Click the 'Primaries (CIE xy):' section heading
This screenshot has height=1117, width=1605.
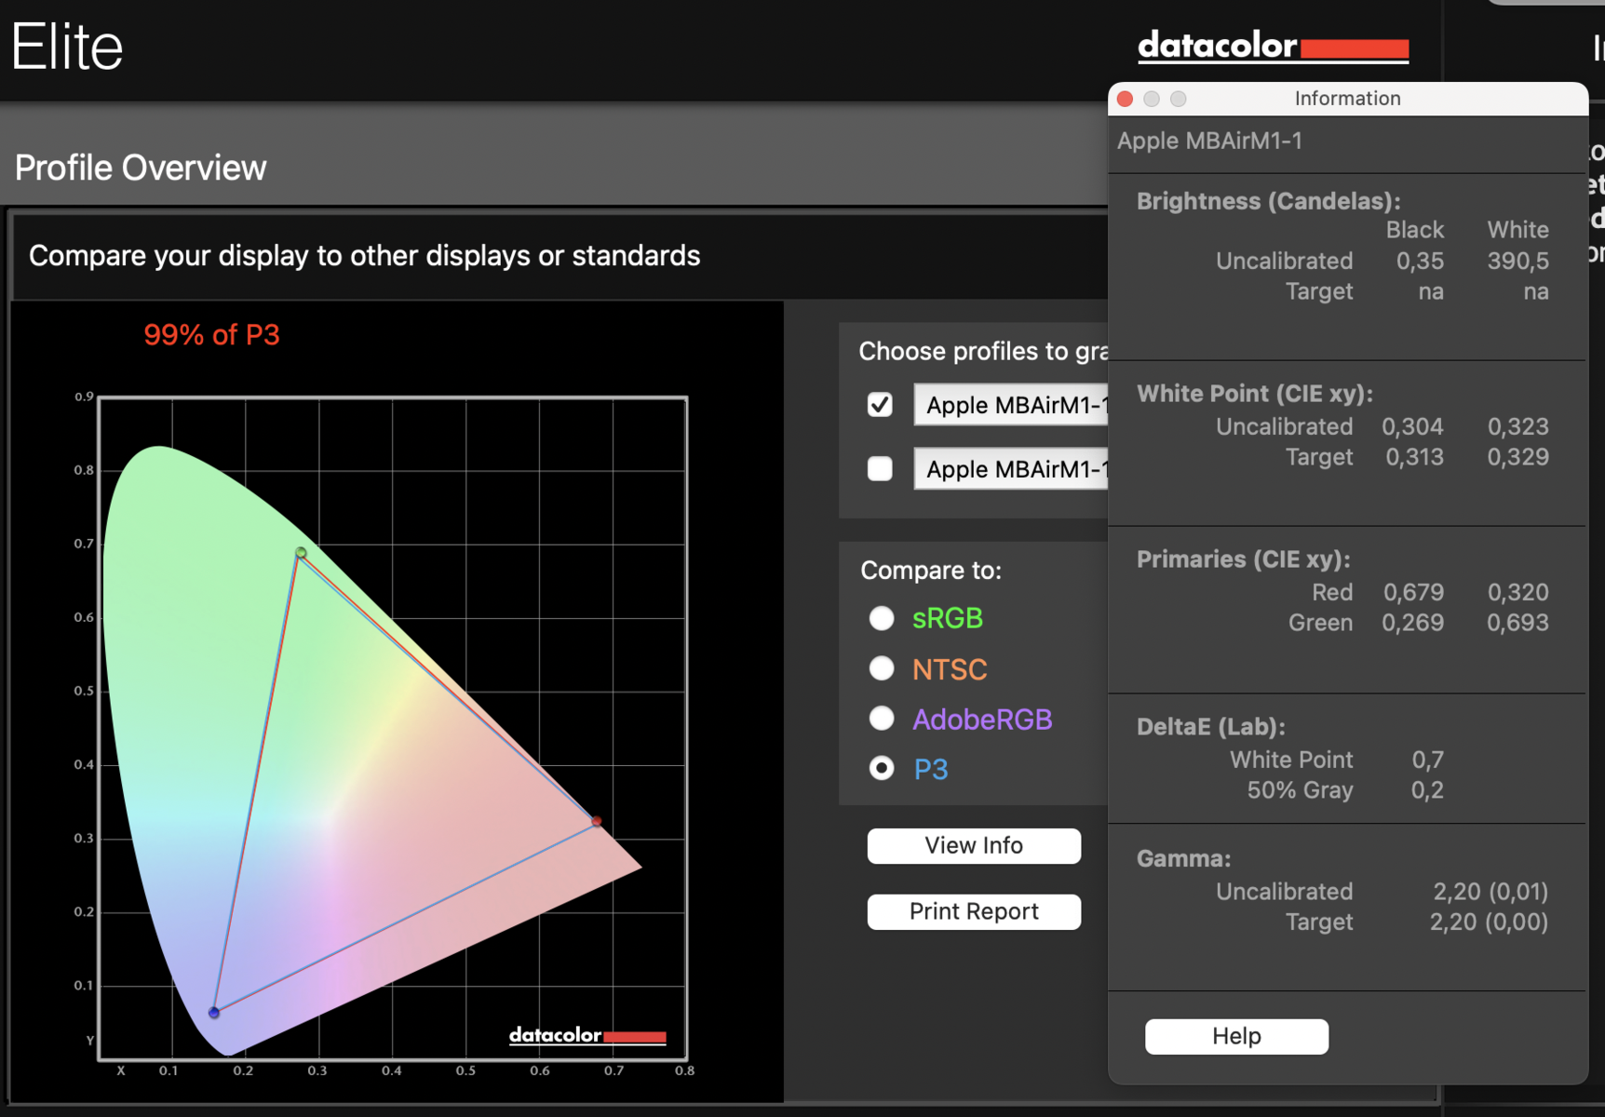click(x=1243, y=559)
